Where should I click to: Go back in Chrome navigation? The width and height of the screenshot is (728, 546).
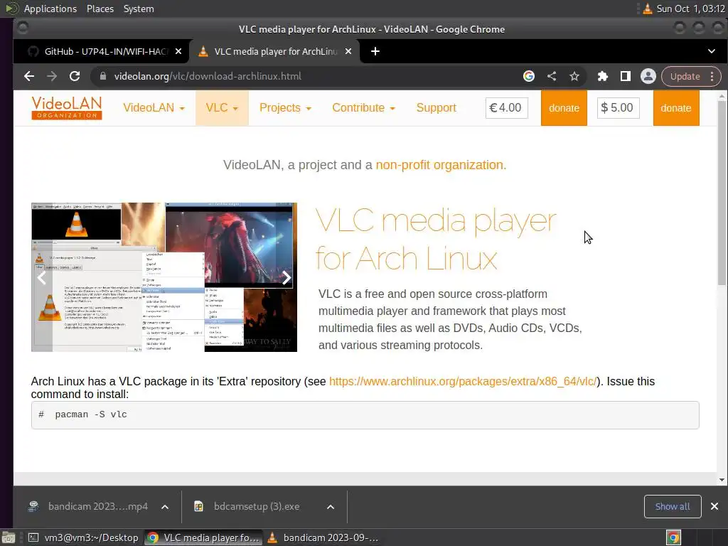[x=28, y=76]
